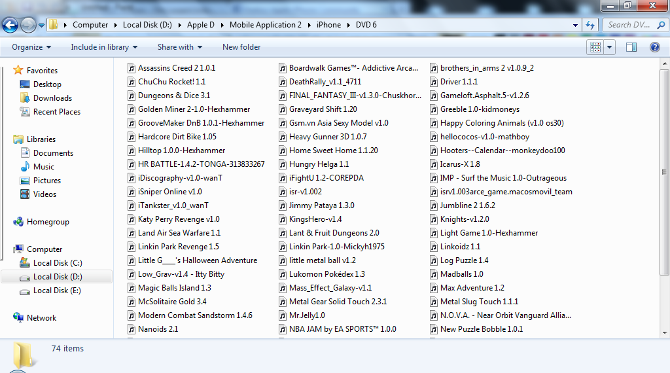Select Apple D in the breadcrumb
This screenshot has height=373, width=670.
coord(201,25)
